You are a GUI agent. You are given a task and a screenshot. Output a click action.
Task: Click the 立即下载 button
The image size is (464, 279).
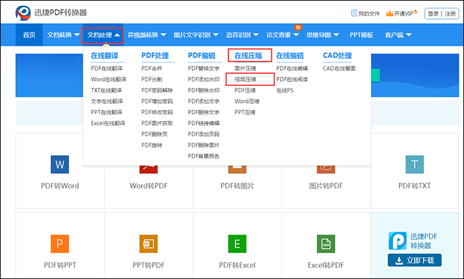click(x=414, y=260)
